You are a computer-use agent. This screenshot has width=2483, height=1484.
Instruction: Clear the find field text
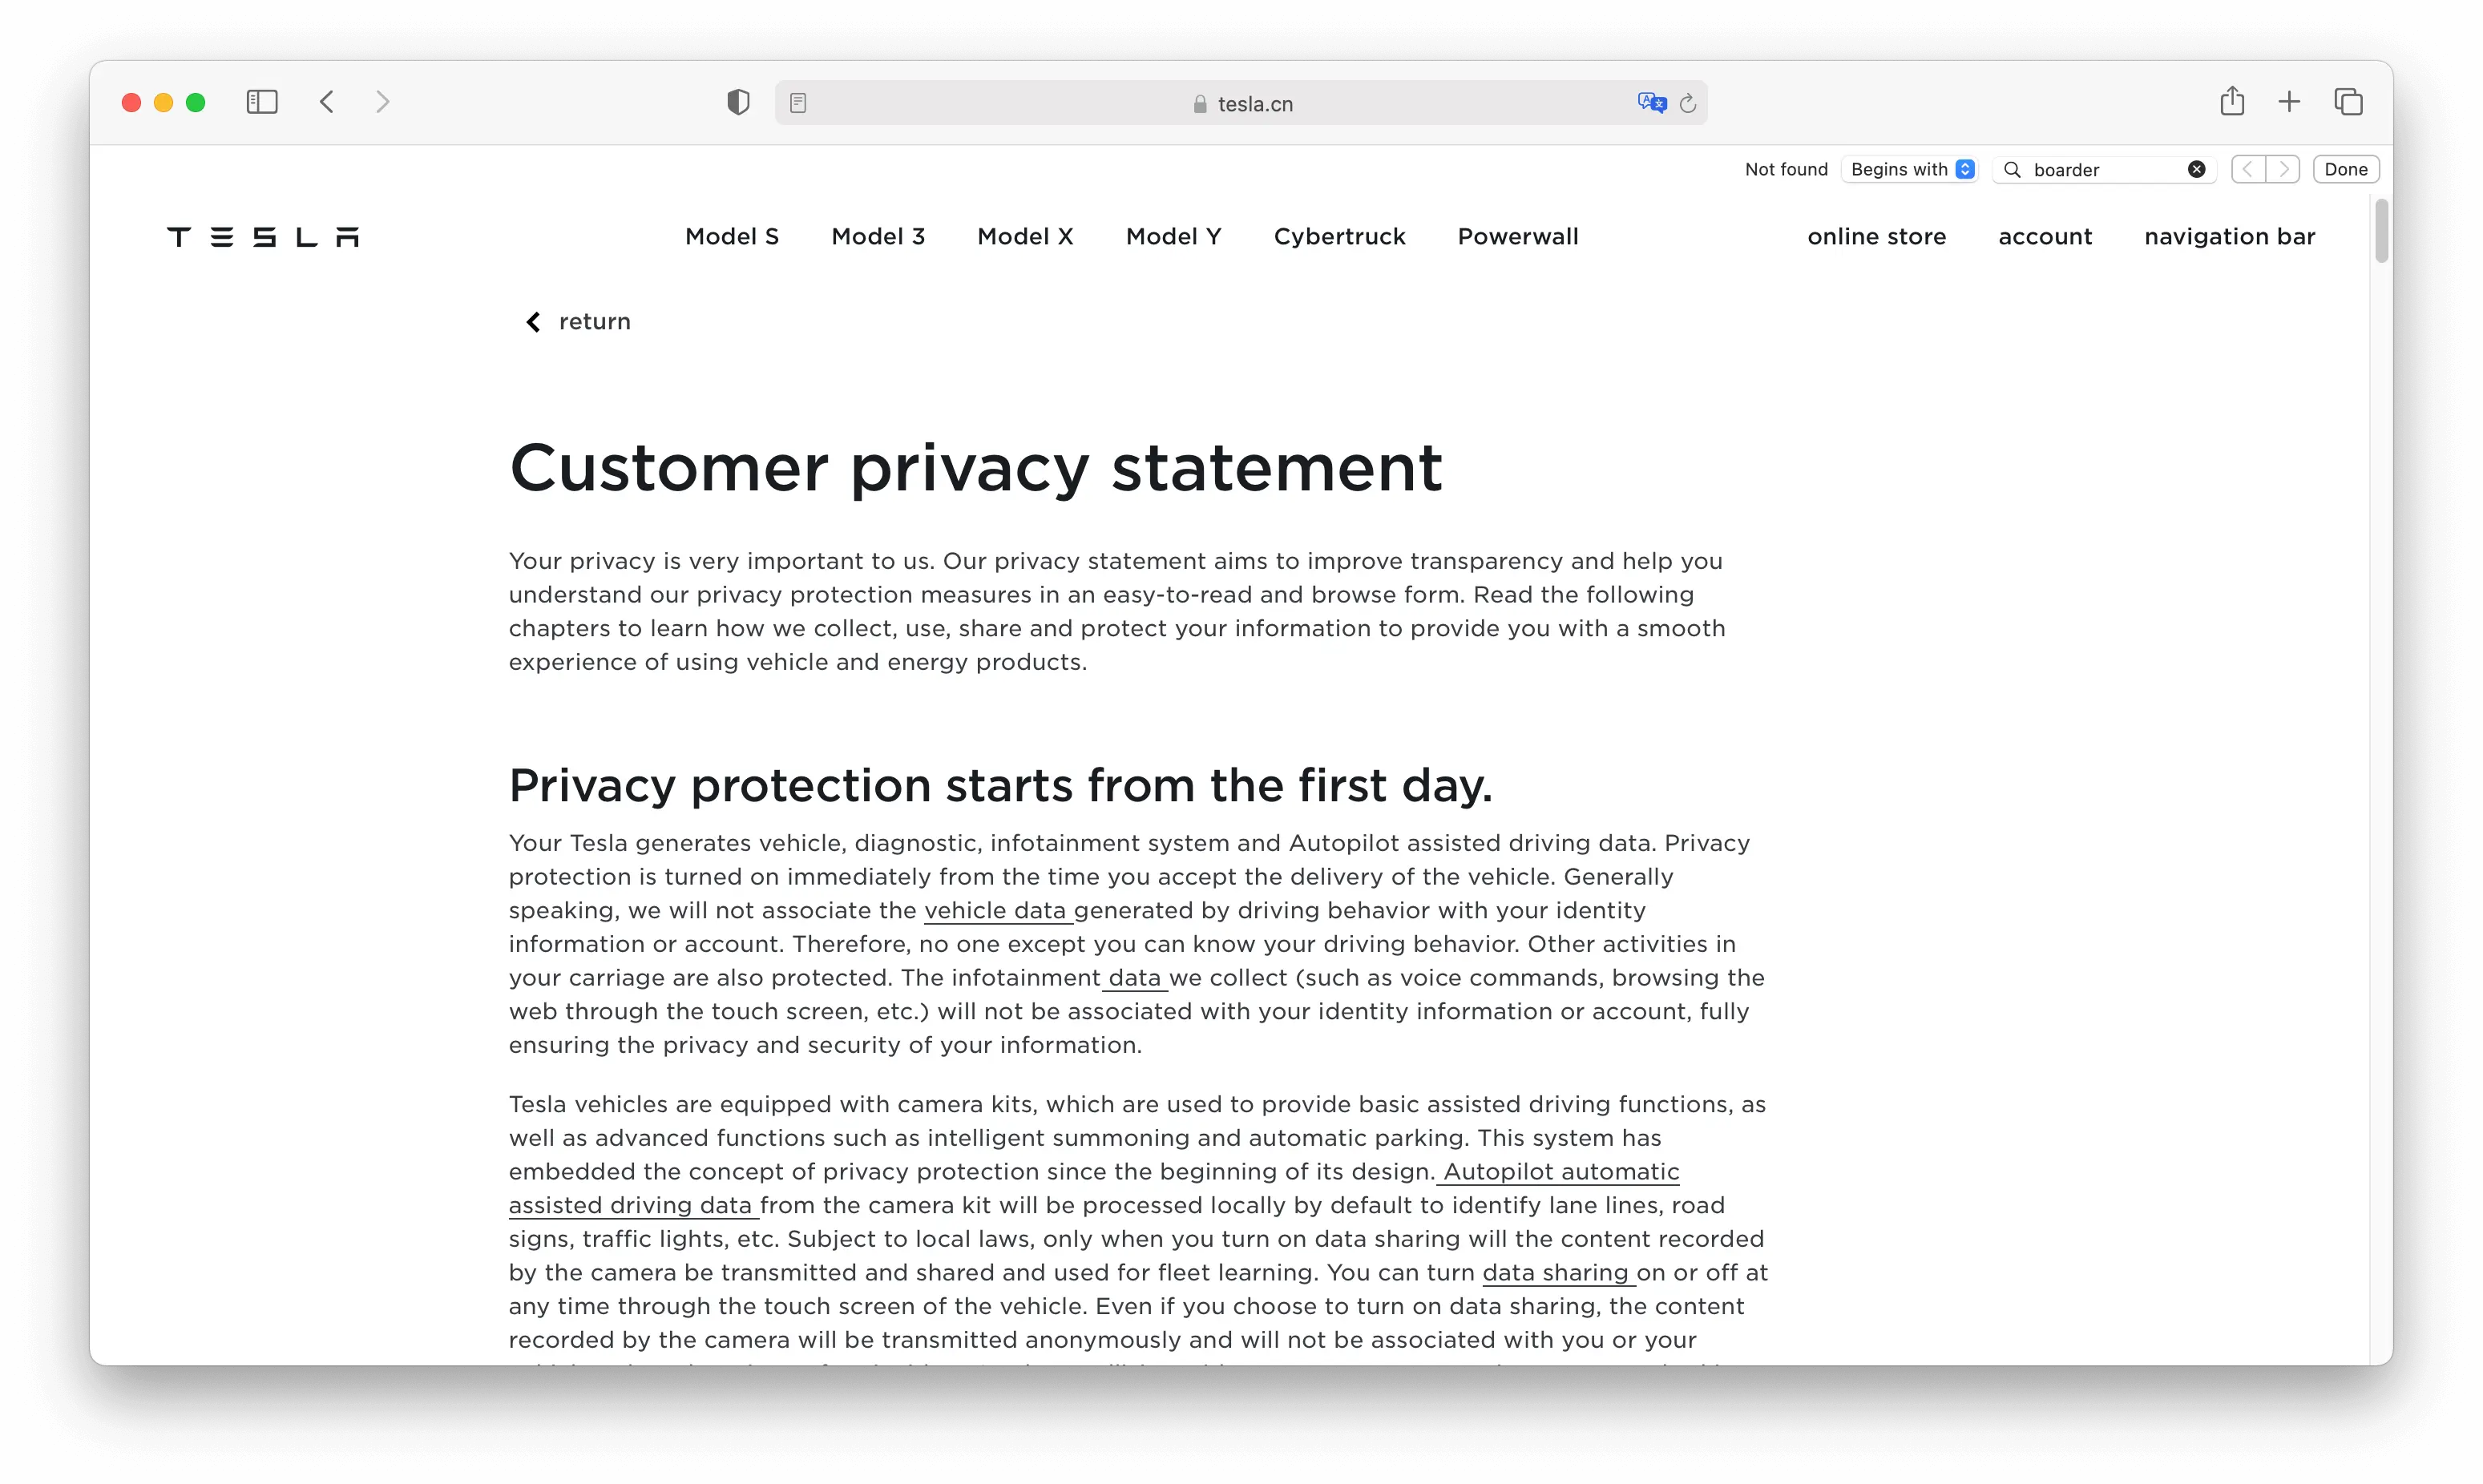pyautogui.click(x=2196, y=170)
